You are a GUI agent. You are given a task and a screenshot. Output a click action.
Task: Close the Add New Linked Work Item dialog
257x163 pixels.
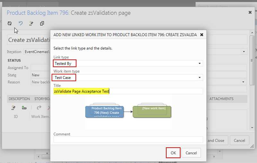click(x=201, y=34)
